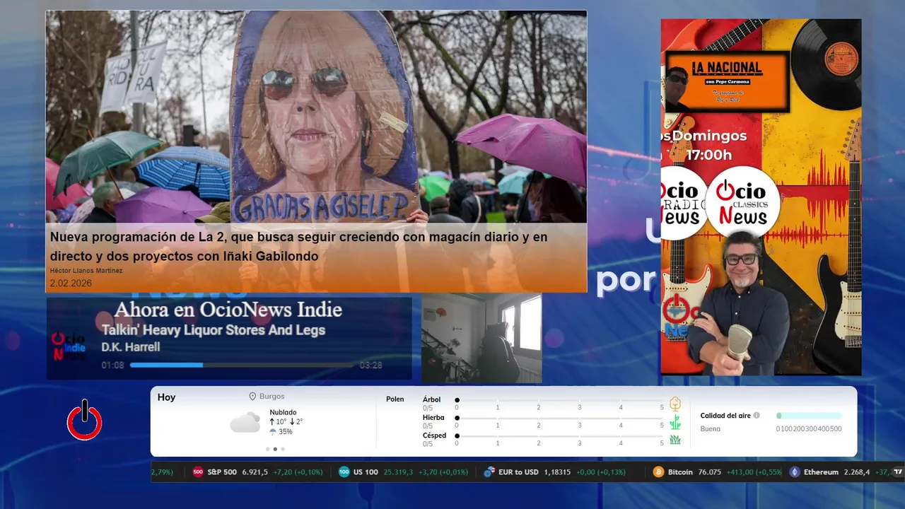The image size is (905, 509).
Task: Seek within the song progress bar
Action: pos(242,365)
